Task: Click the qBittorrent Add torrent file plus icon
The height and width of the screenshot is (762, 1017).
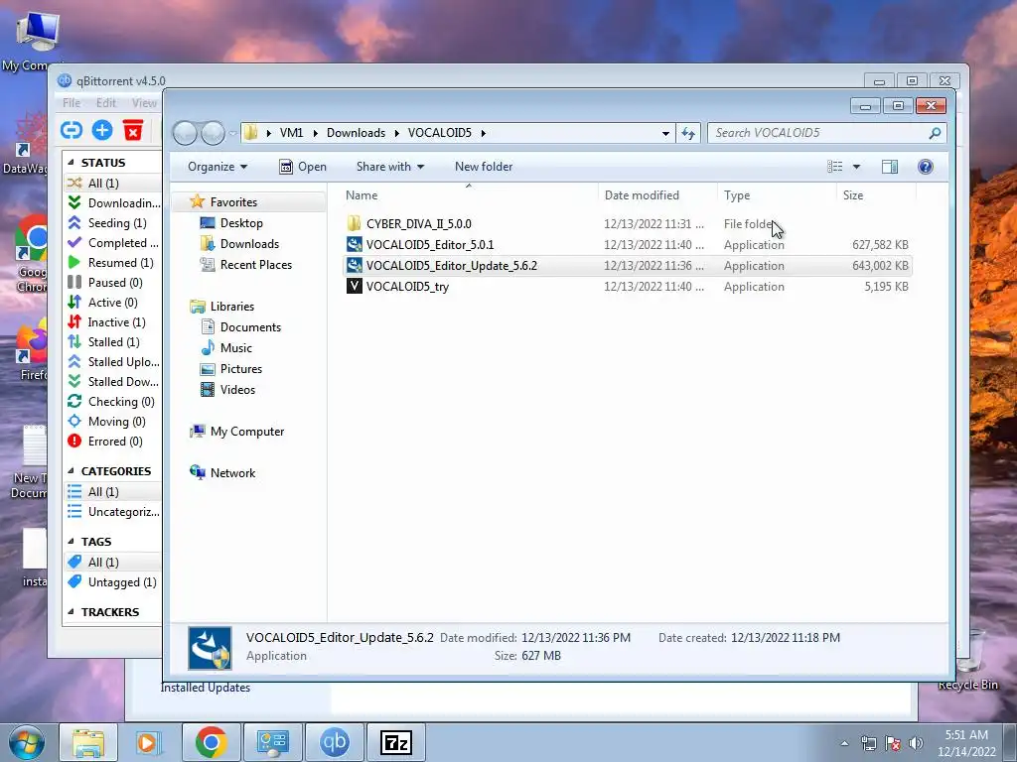Action: [102, 130]
